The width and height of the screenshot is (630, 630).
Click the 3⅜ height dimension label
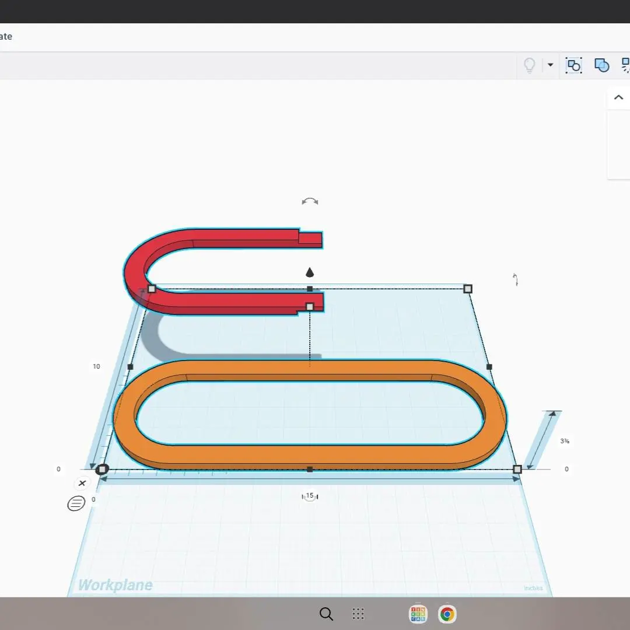[x=565, y=441]
